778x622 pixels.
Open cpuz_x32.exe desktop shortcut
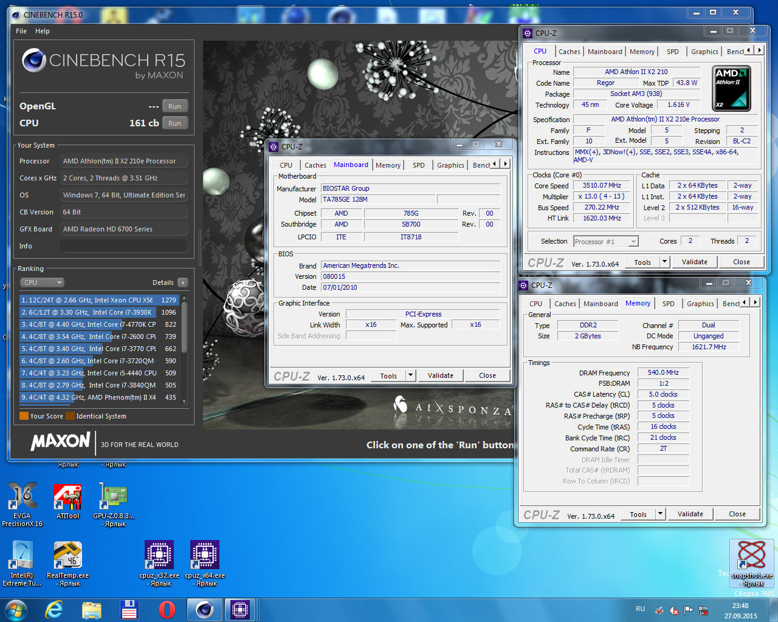[x=159, y=564]
